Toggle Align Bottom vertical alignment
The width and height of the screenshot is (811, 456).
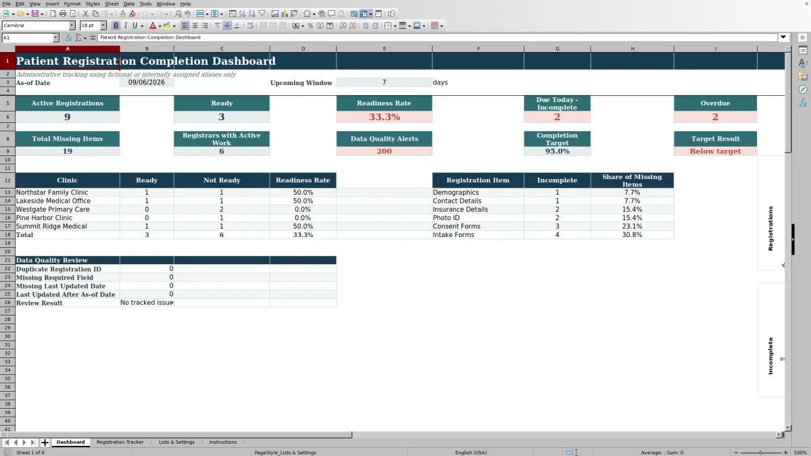[237, 26]
